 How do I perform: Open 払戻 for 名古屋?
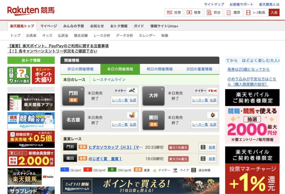click(133, 124)
